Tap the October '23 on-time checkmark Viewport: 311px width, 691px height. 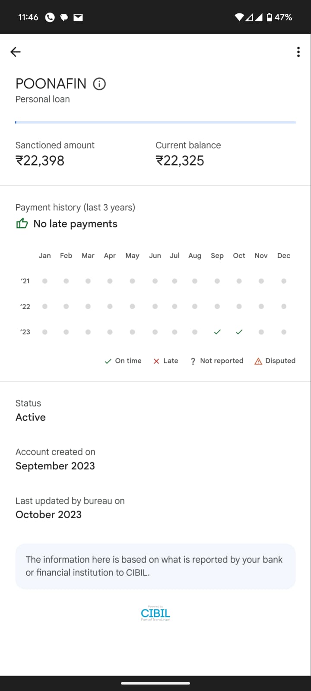tap(239, 332)
